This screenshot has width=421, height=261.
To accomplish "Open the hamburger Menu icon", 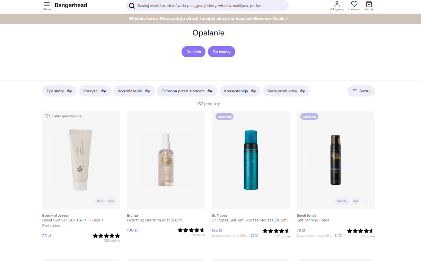I will tap(47, 4).
